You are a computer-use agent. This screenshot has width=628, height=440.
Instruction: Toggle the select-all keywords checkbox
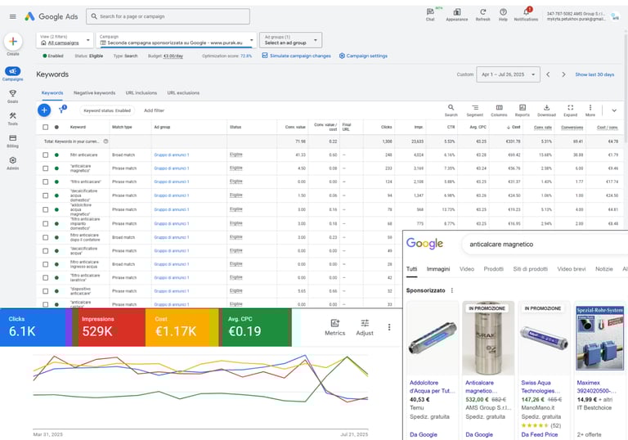point(45,127)
